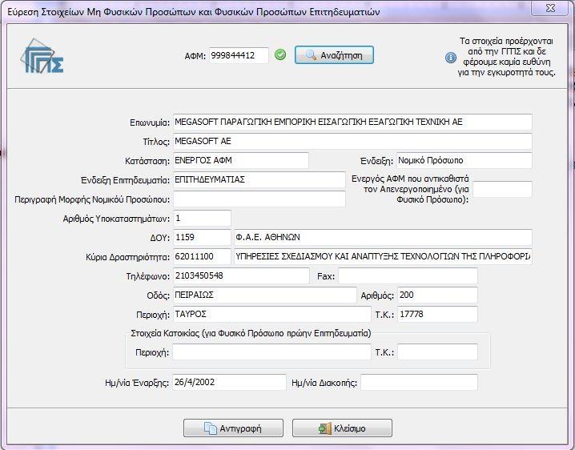Click the Ένδειξη field showing Νομικό Πρόσωπο
Viewport: 575px width, 450px height.
tap(464, 161)
